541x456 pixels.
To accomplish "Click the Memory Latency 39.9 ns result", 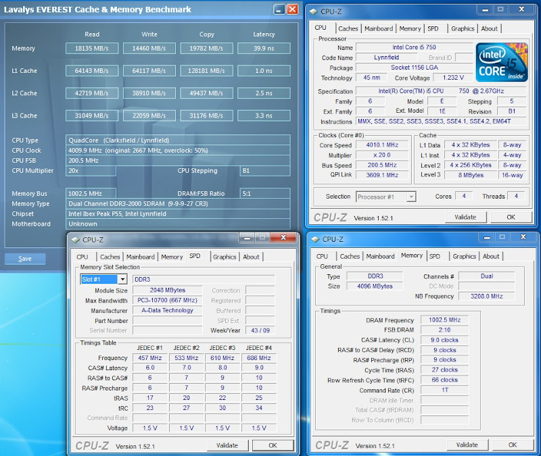I will (264, 48).
